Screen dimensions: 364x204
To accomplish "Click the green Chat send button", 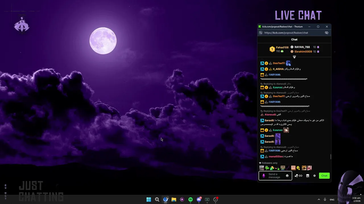I will click(x=324, y=176).
